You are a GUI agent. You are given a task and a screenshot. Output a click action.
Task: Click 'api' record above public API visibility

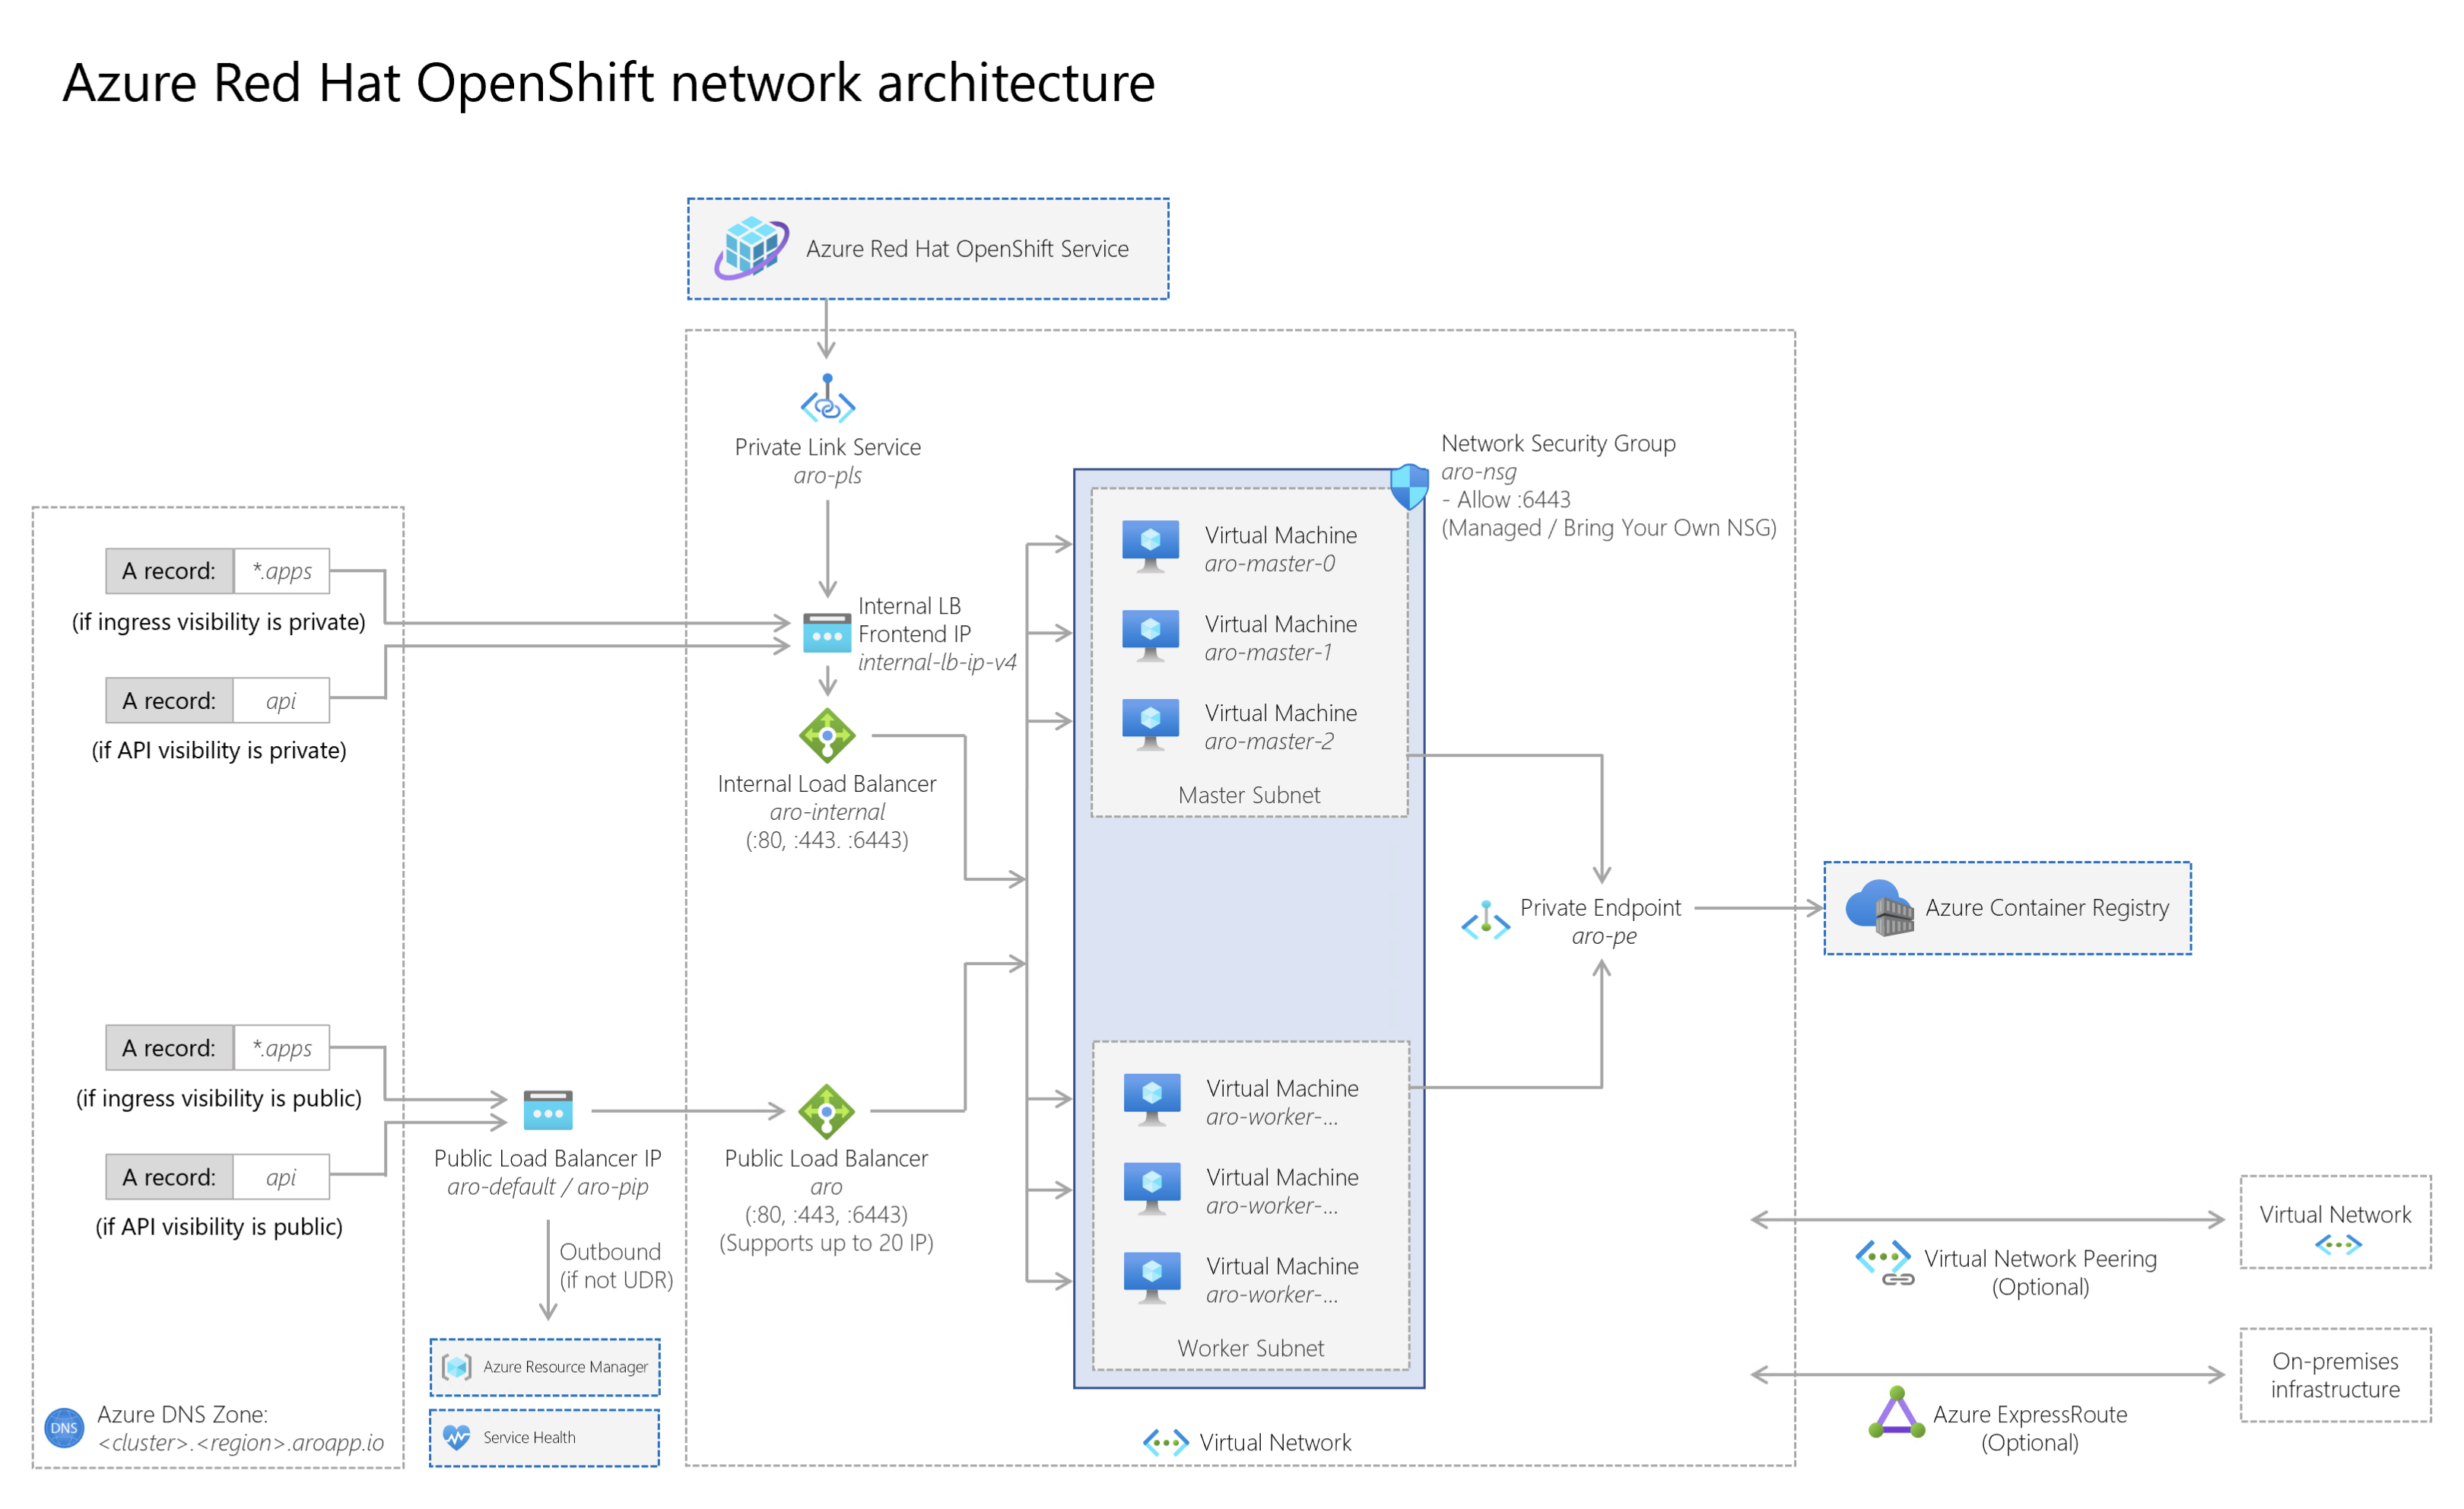282,1177
